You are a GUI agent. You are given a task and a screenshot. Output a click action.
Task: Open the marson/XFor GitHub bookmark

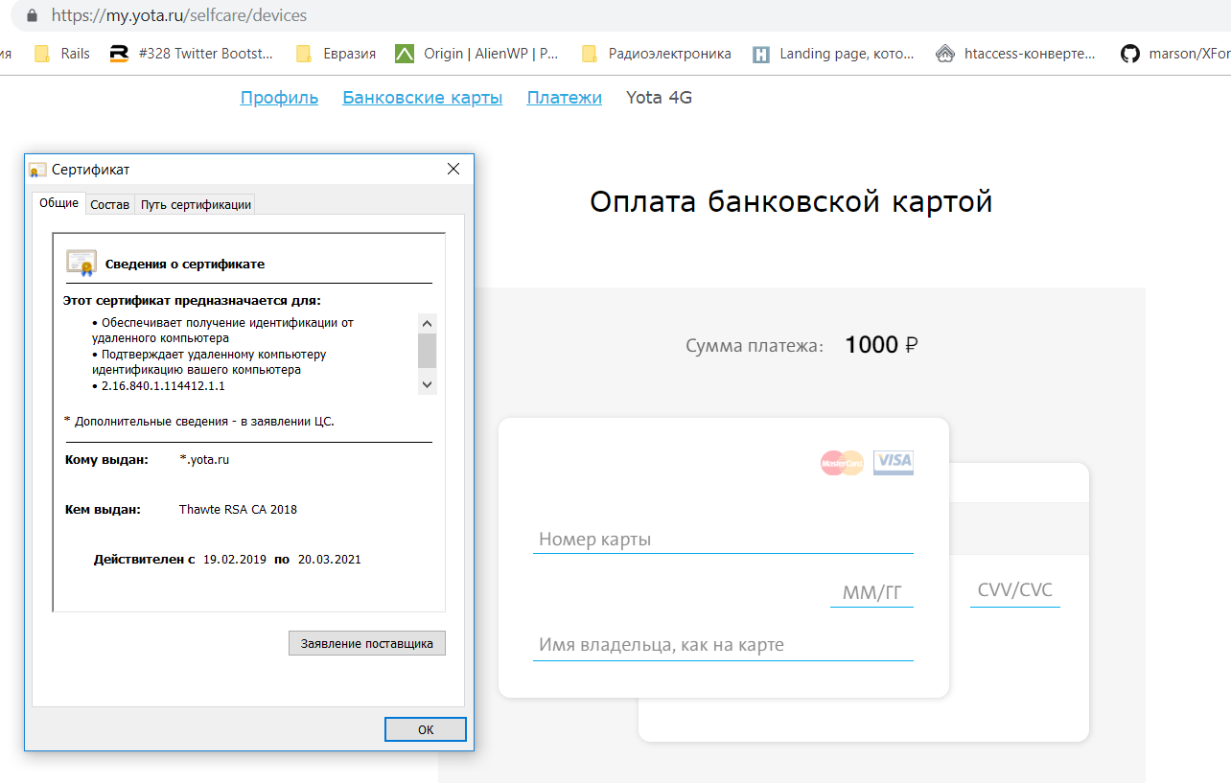[x=1176, y=54]
